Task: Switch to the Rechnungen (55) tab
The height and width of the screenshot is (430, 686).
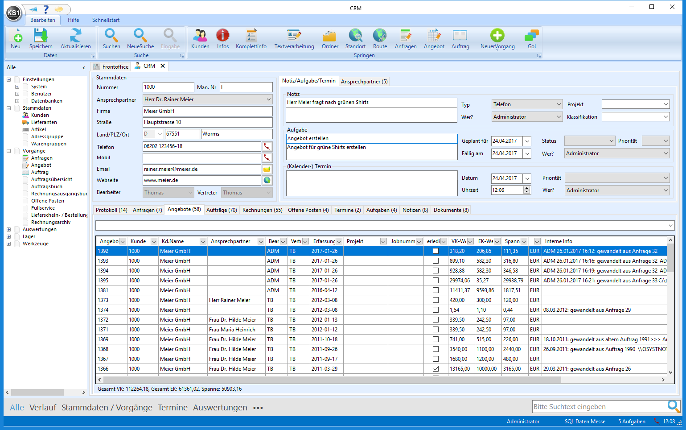Action: 262,210
